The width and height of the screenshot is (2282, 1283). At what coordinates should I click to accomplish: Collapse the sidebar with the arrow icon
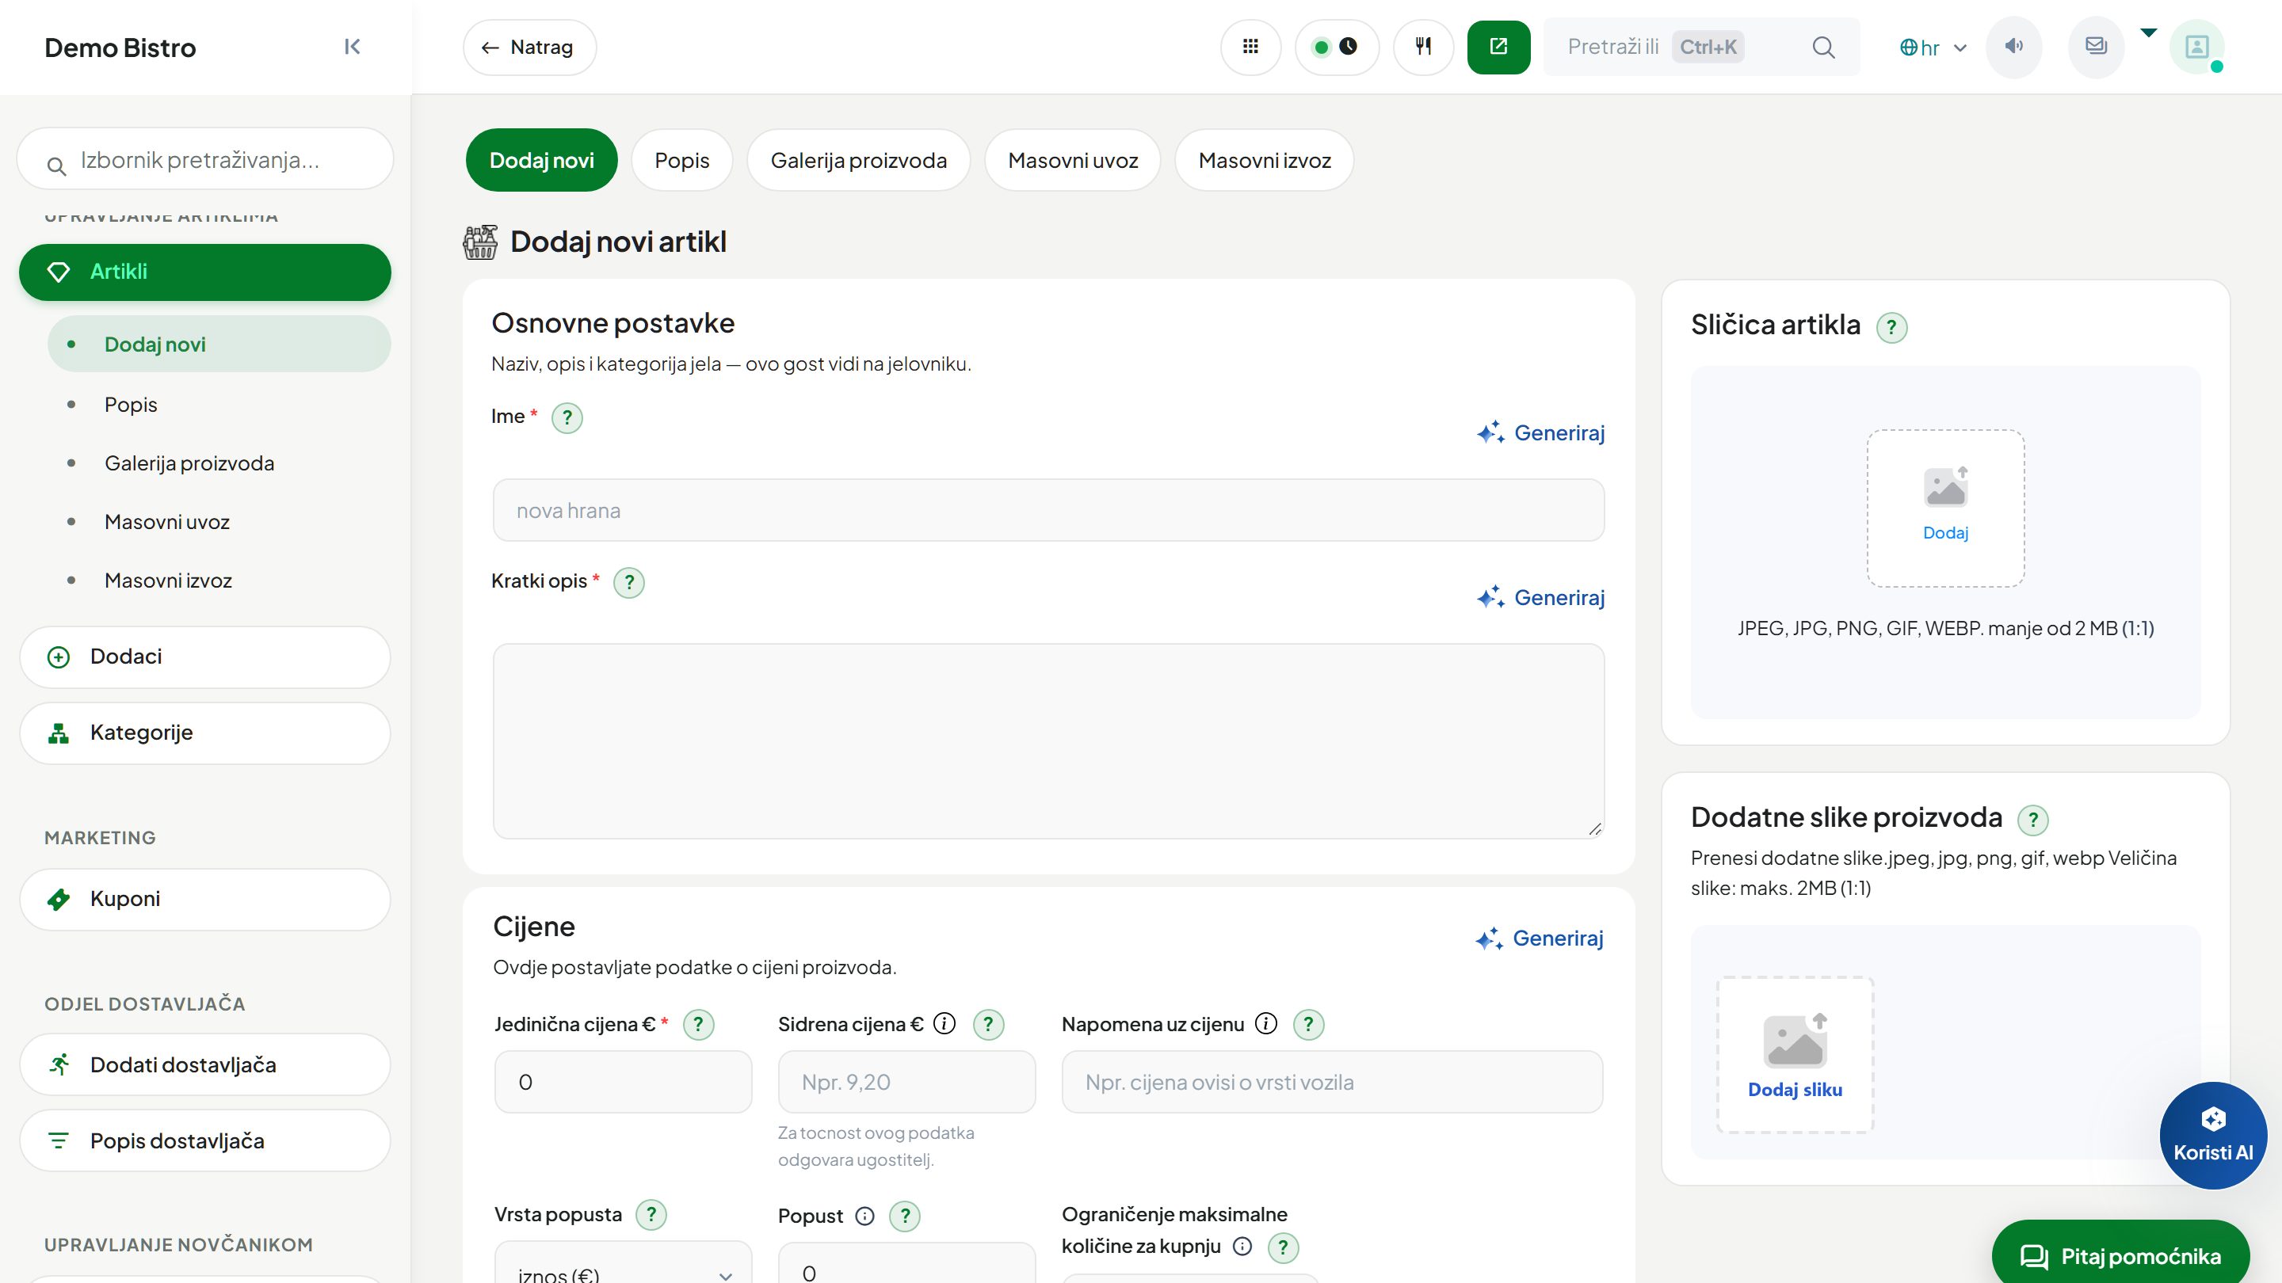pos(352,47)
